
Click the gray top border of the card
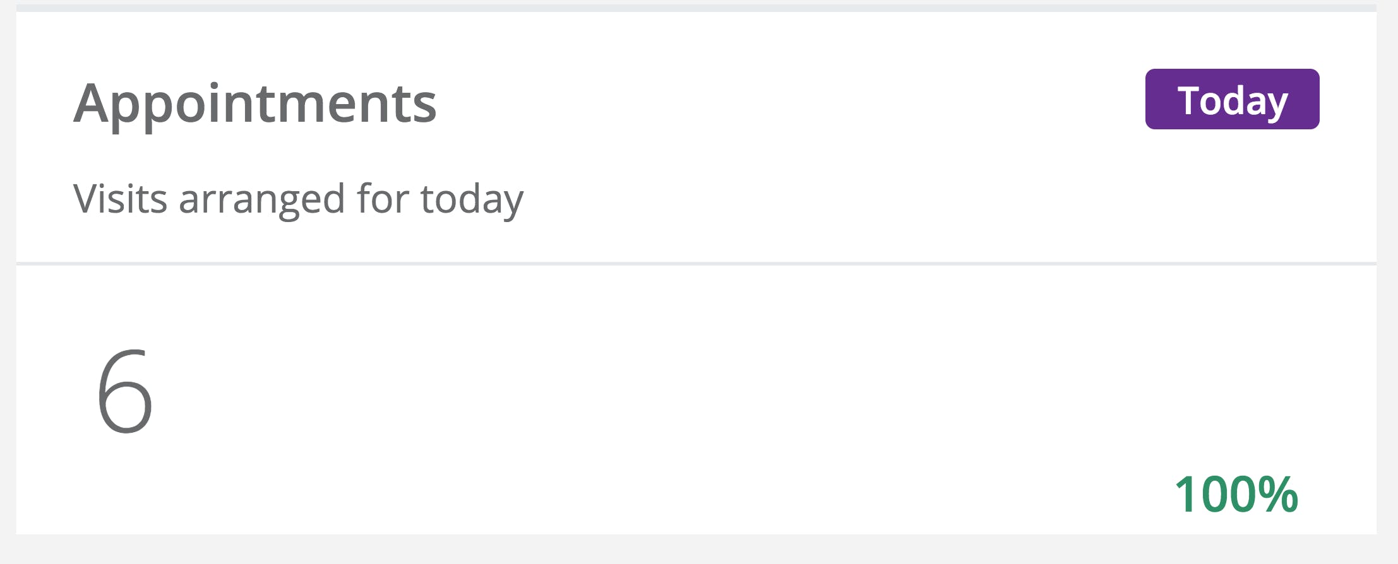pos(695,8)
